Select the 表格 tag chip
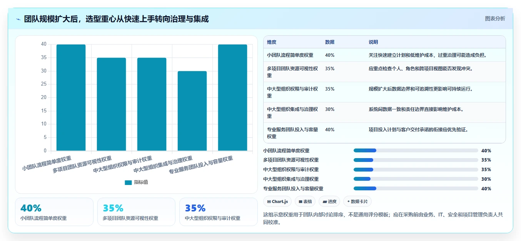Viewport: 521px width, 241px height. tap(305, 201)
